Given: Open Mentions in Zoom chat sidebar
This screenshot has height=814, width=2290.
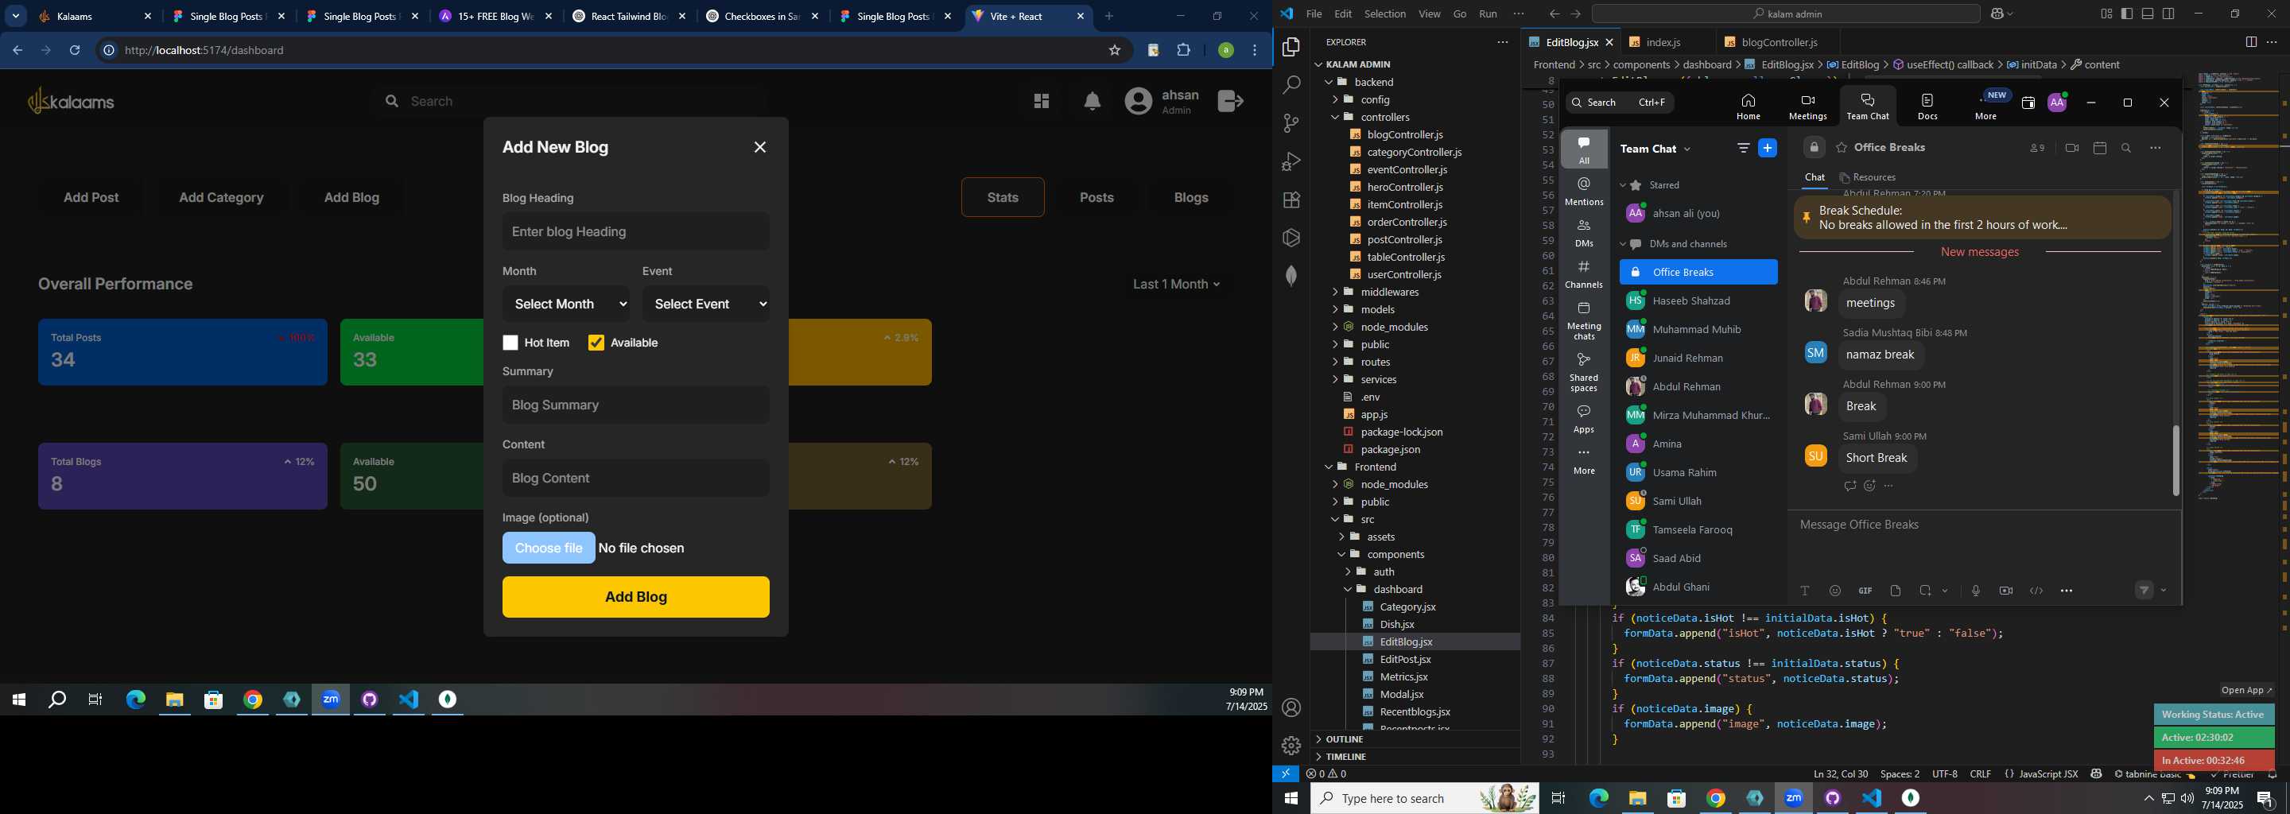Looking at the screenshot, I should (x=1584, y=191).
